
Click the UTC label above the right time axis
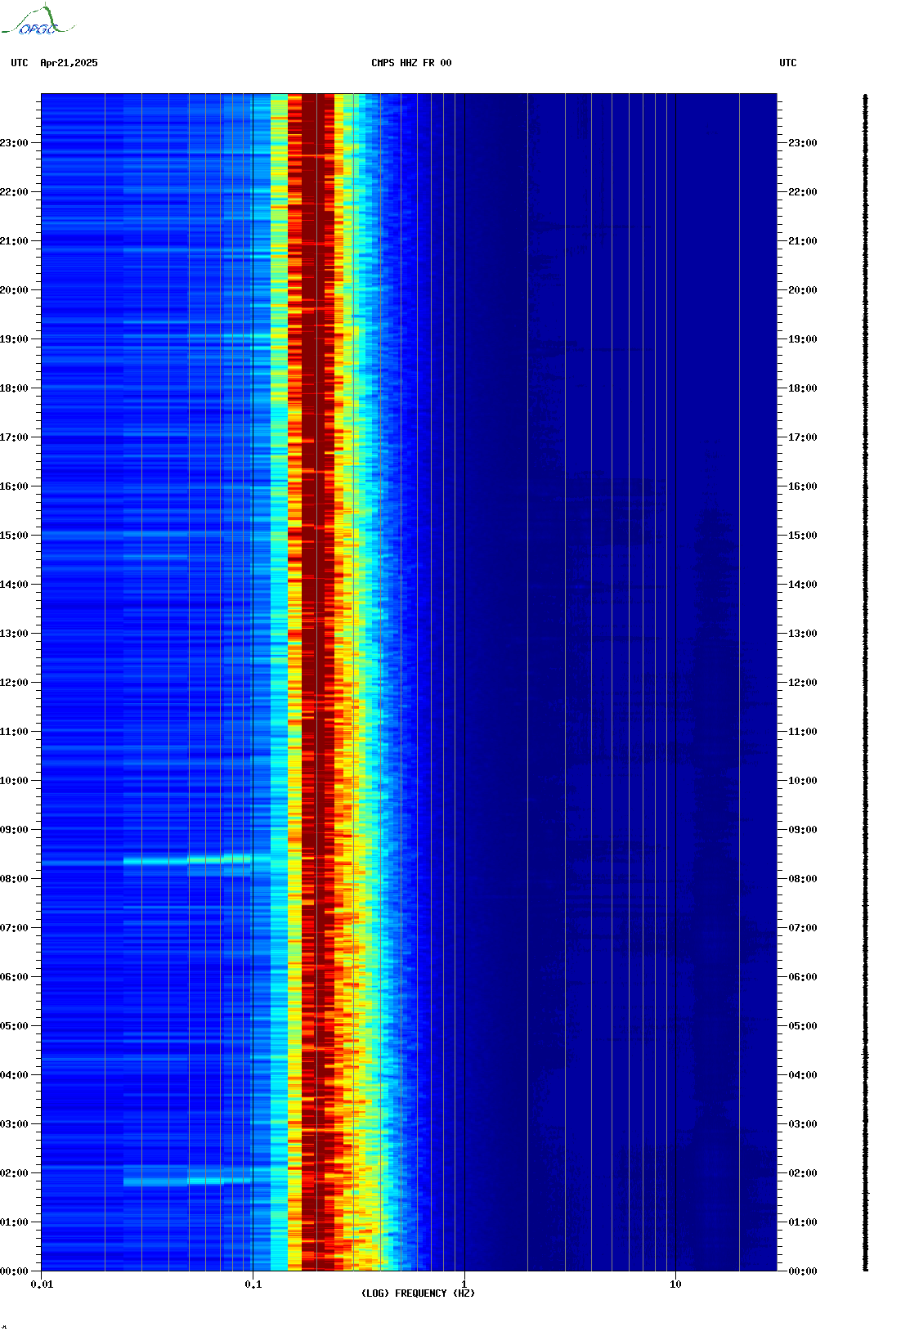click(787, 63)
